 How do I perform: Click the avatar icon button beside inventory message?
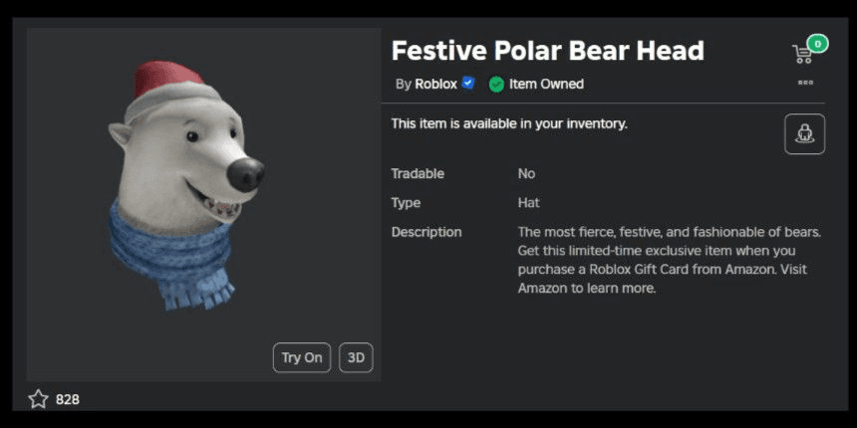804,133
